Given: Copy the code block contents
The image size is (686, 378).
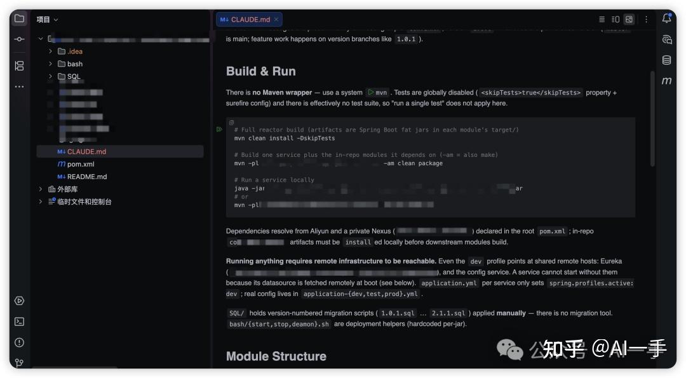Looking at the screenshot, I should [x=231, y=123].
